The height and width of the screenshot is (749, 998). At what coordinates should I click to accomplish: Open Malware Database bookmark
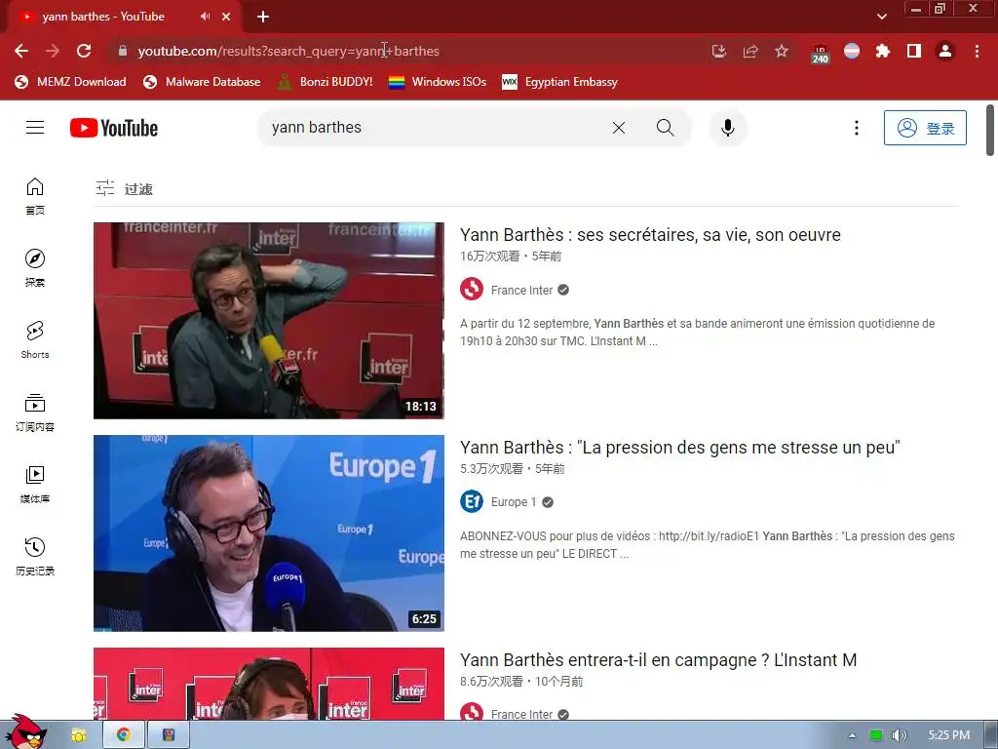(x=203, y=82)
